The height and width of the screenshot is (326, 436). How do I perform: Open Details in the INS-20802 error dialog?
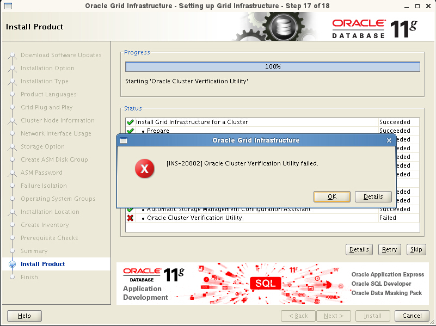click(373, 196)
